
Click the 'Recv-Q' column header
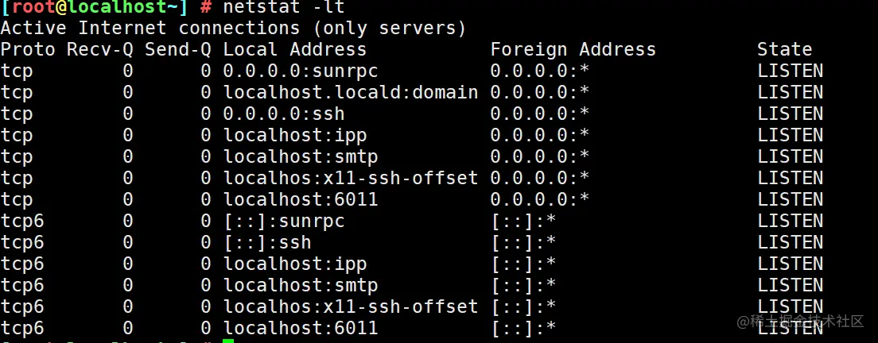pyautogui.click(x=100, y=50)
